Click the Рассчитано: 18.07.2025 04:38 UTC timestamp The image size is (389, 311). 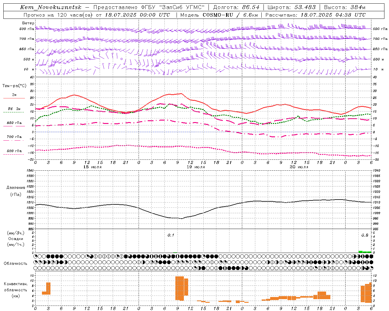[315, 15]
